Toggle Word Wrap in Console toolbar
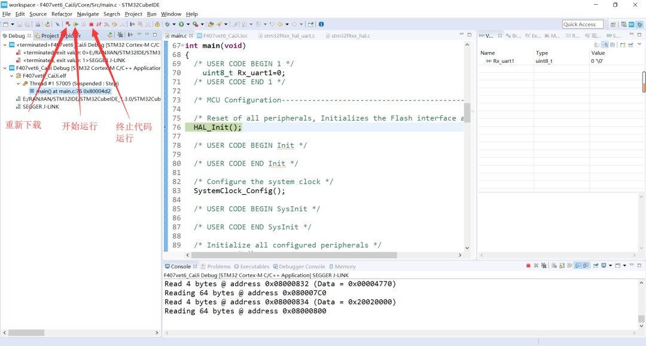This screenshot has width=646, height=346. [x=570, y=266]
